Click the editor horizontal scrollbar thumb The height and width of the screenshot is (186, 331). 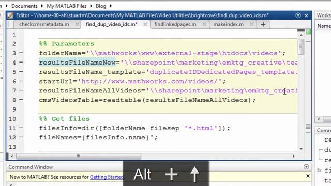[x=79, y=156]
